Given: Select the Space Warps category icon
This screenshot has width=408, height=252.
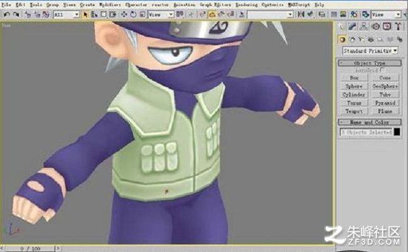Looking at the screenshot, I should tap(390, 39).
